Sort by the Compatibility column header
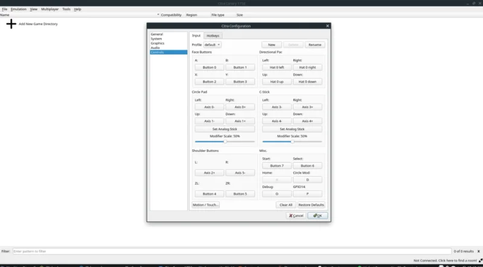The height and width of the screenshot is (267, 483). pyautogui.click(x=171, y=14)
